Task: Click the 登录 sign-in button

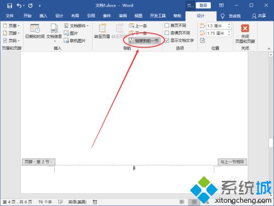Action: click(203, 5)
